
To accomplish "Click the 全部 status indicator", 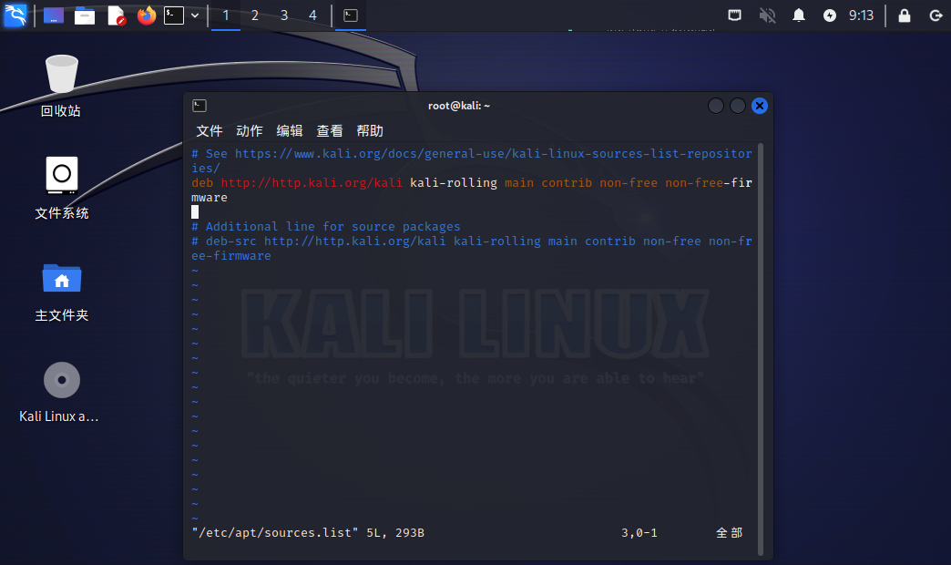I will [x=729, y=533].
